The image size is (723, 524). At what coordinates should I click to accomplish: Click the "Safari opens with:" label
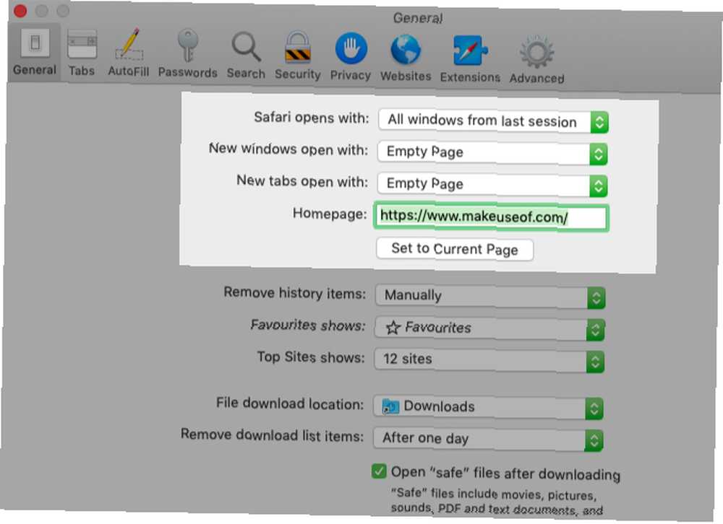coord(312,118)
